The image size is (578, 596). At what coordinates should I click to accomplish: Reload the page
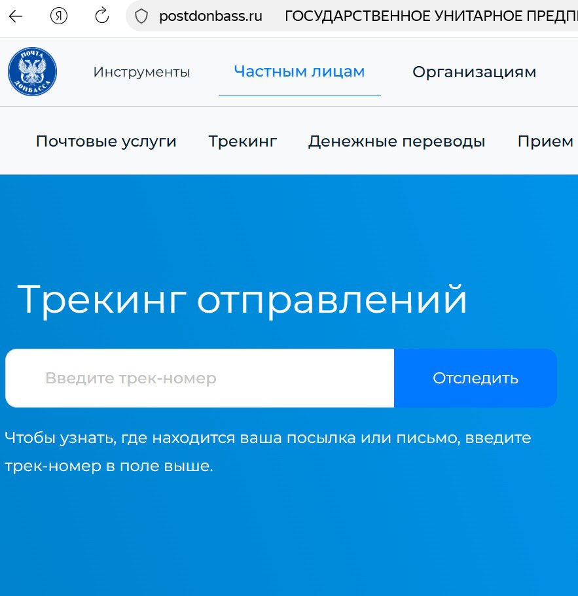(101, 16)
